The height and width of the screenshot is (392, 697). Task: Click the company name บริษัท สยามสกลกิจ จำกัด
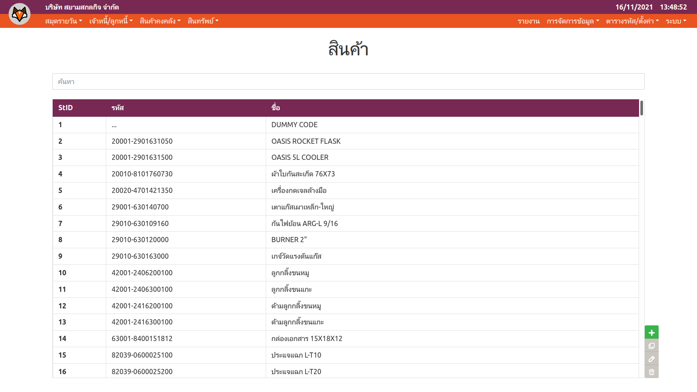tap(82, 7)
